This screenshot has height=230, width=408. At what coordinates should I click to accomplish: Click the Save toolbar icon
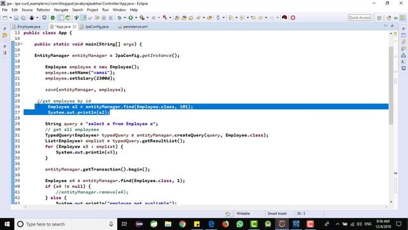tap(17, 18)
